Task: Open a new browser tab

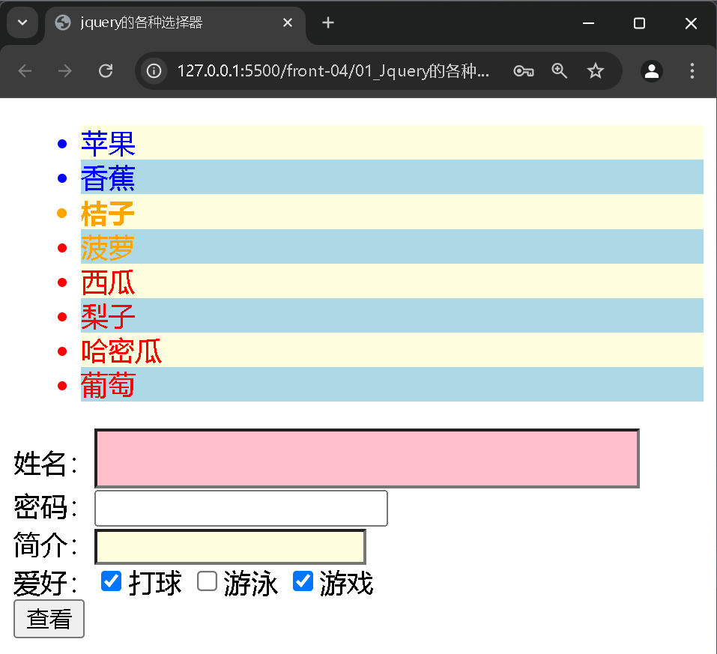Action: click(x=328, y=22)
